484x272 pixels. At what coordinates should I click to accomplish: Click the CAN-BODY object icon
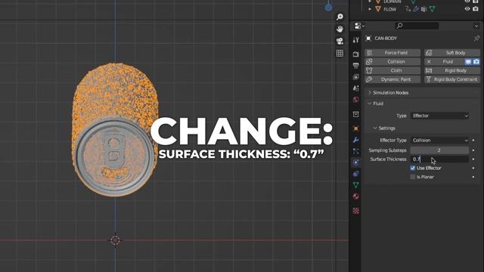click(368, 39)
